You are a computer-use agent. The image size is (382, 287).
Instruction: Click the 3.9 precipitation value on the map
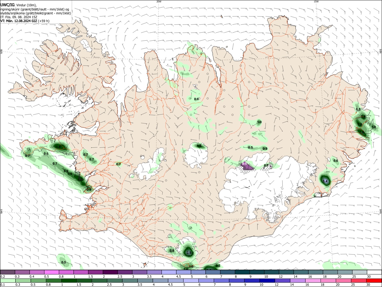click(x=189, y=253)
